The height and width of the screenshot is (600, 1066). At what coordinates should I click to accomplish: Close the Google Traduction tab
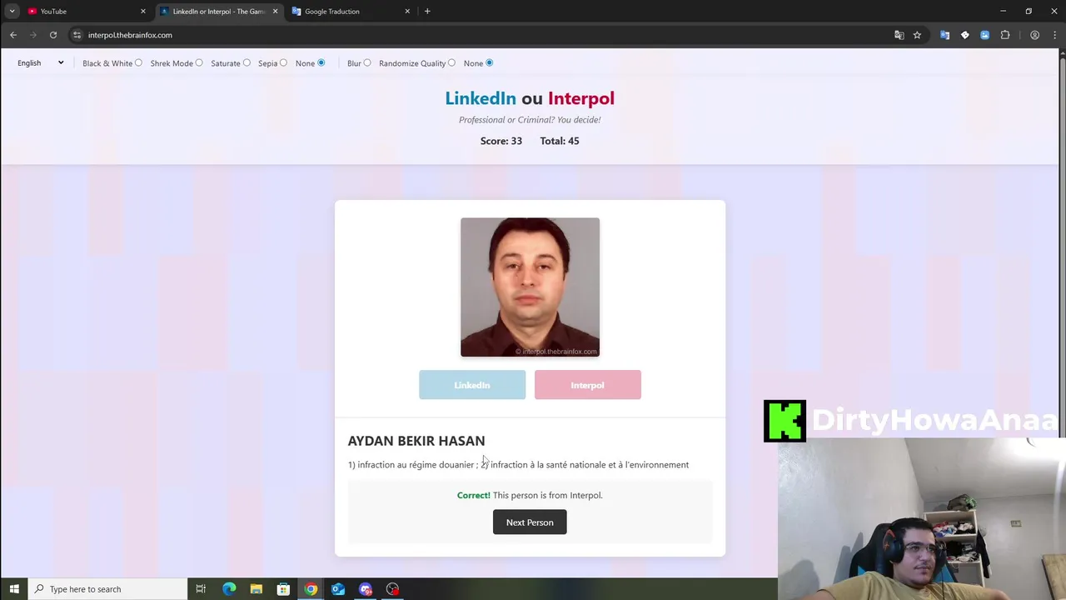click(407, 11)
